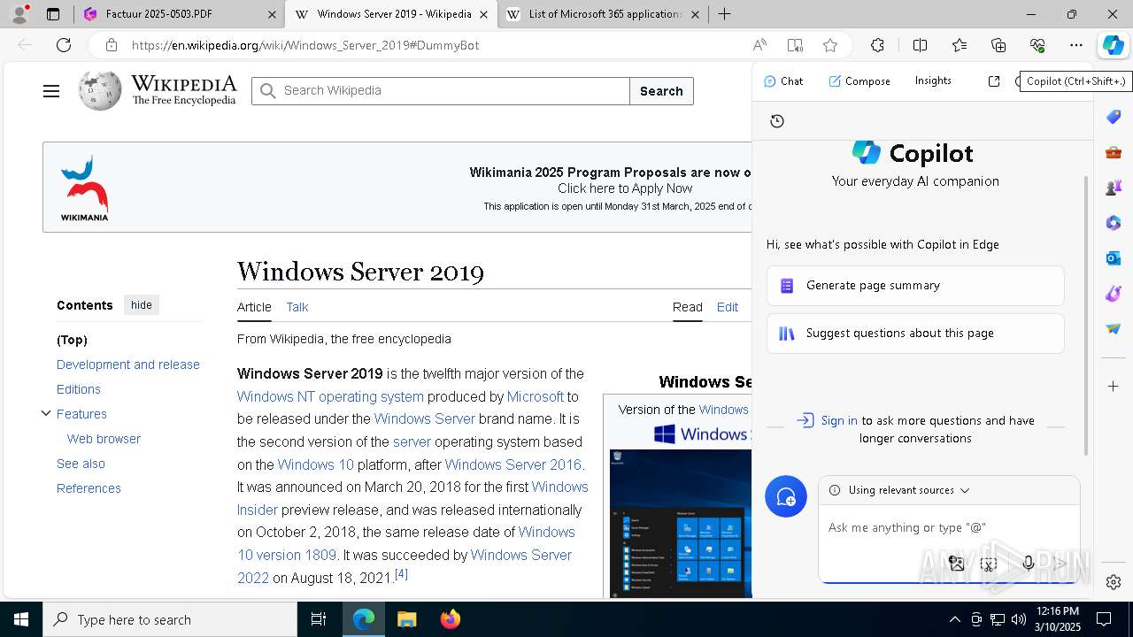Switch to List of Microsoft 365 applications tab

point(605,14)
